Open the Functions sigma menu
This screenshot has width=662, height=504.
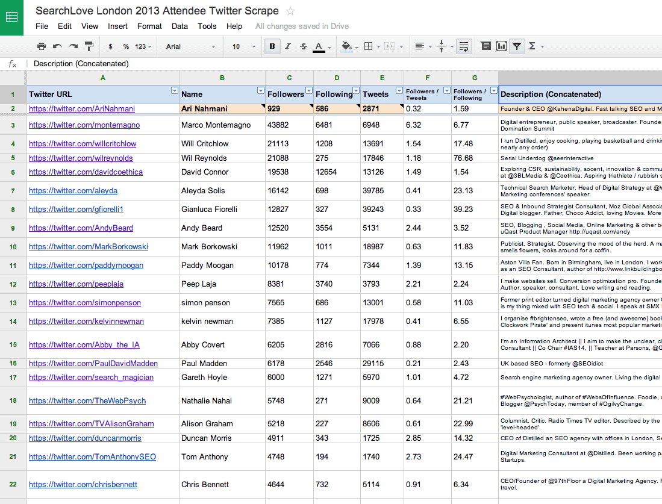[x=536, y=46]
